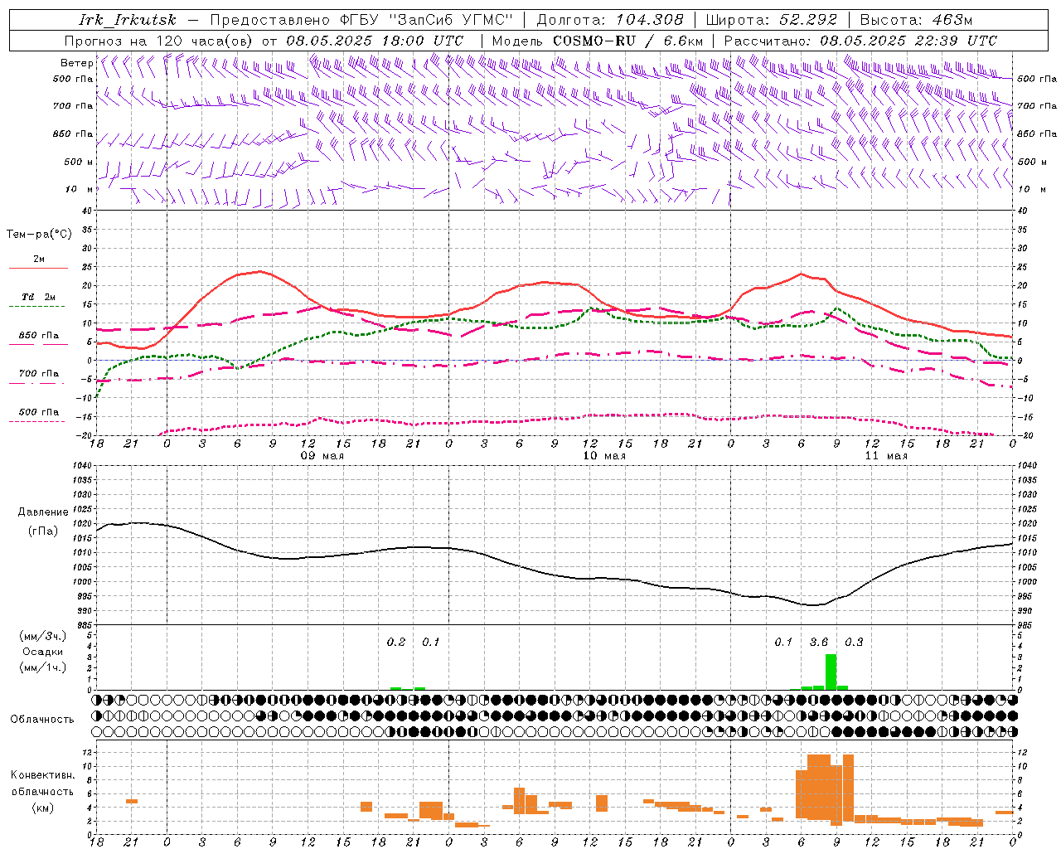Image resolution: width=1061 pixels, height=849 pixels.
Task: Click the 0.3 precipitation value
Action: point(854,643)
